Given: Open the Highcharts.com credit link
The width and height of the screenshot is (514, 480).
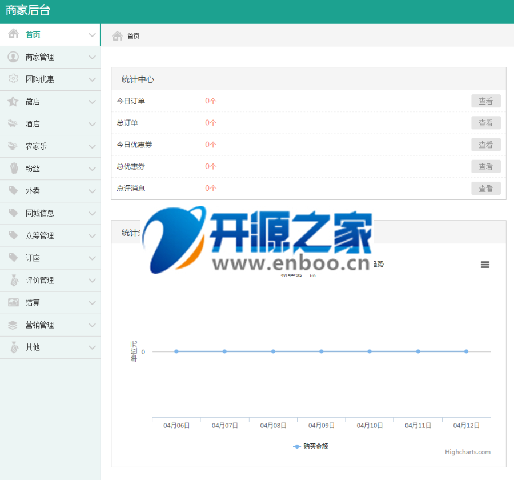Looking at the screenshot, I should pos(467,452).
